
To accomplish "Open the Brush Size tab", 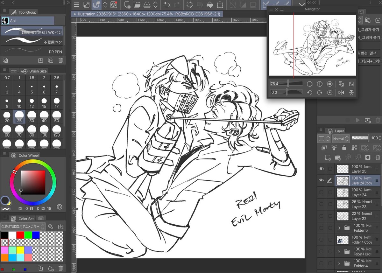I will 34,71.
